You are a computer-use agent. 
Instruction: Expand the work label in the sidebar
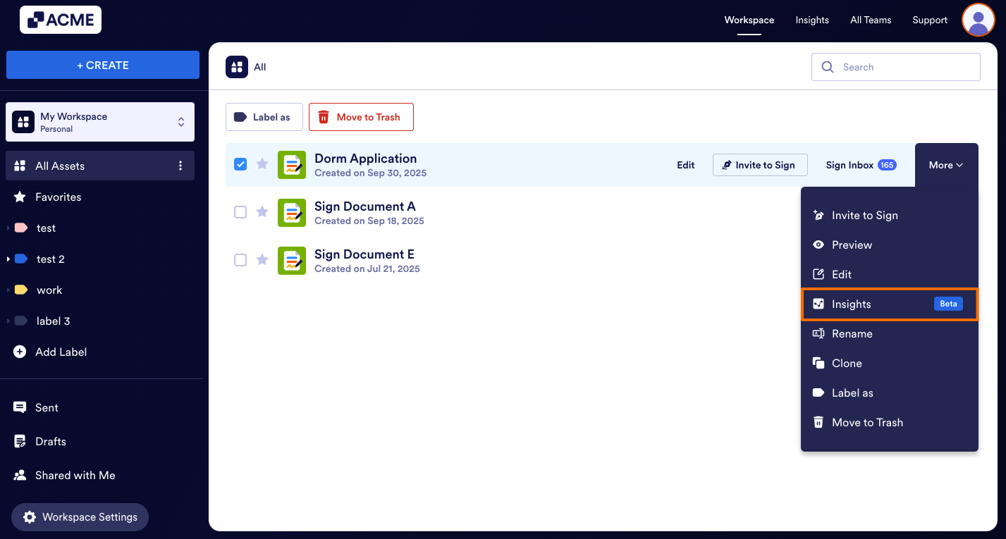point(8,290)
